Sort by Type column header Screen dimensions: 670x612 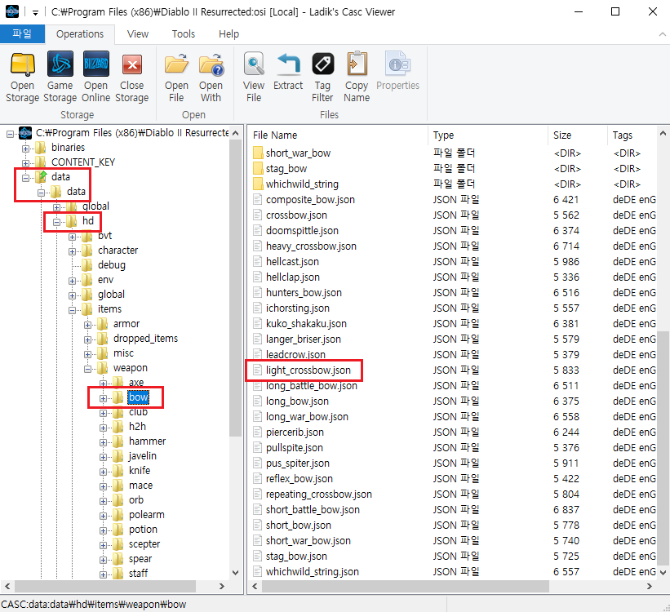(x=487, y=135)
